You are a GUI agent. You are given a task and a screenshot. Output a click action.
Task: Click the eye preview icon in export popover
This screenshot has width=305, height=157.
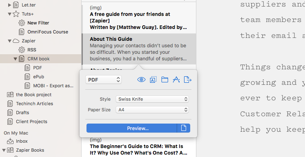[141, 80]
